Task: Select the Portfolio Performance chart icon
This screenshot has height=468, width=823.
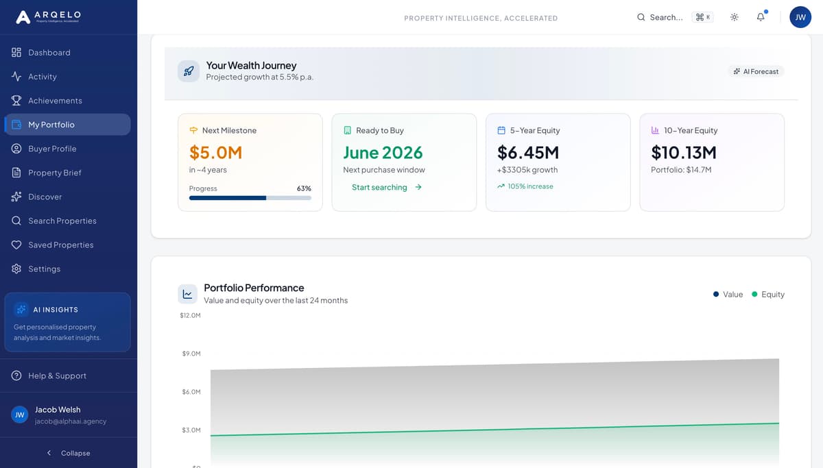Action: click(187, 293)
